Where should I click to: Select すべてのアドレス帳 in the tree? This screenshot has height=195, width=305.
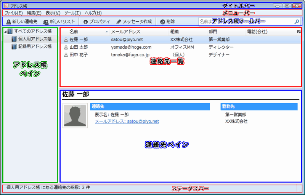pyautogui.click(x=33, y=31)
